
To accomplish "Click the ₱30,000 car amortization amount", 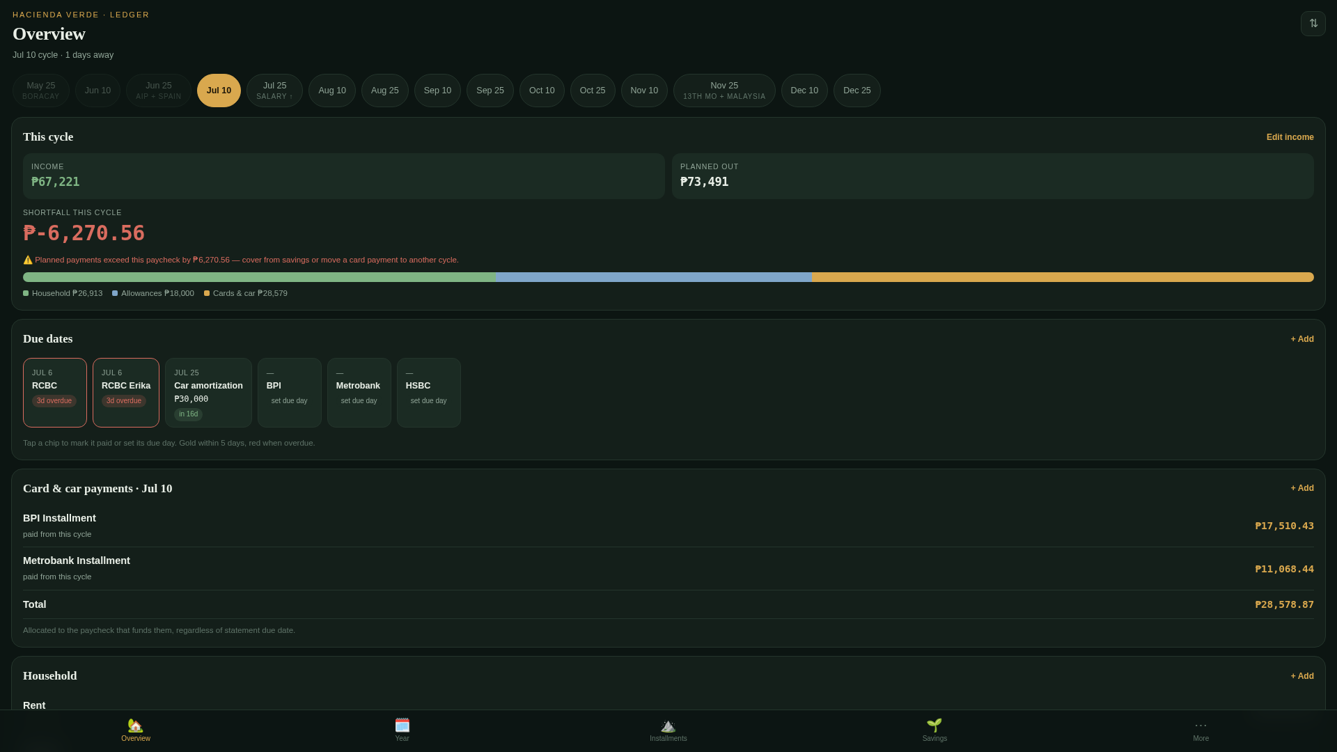I will 191,399.
